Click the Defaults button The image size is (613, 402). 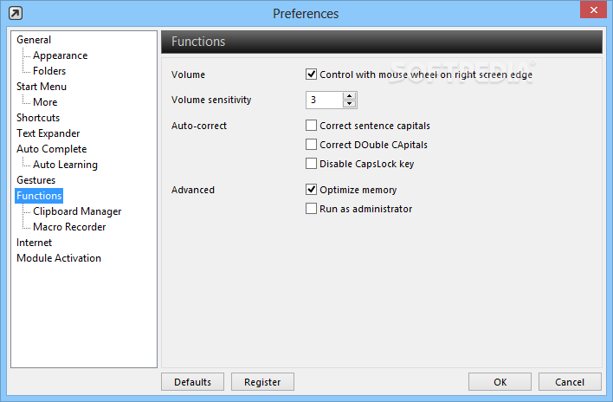pos(193,382)
